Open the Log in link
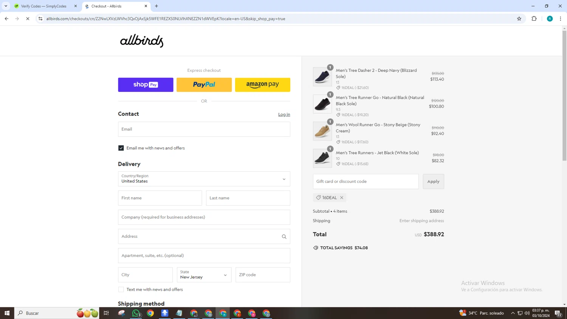Screen dimensions: 567x319 point(284,115)
